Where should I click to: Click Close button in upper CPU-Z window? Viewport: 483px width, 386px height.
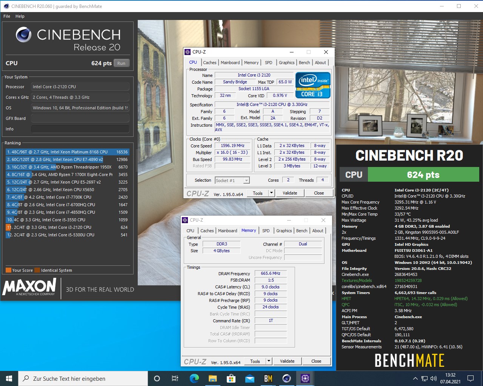tap(319, 193)
